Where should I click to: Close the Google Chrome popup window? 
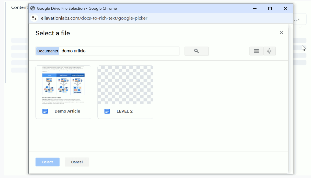pyautogui.click(x=285, y=8)
